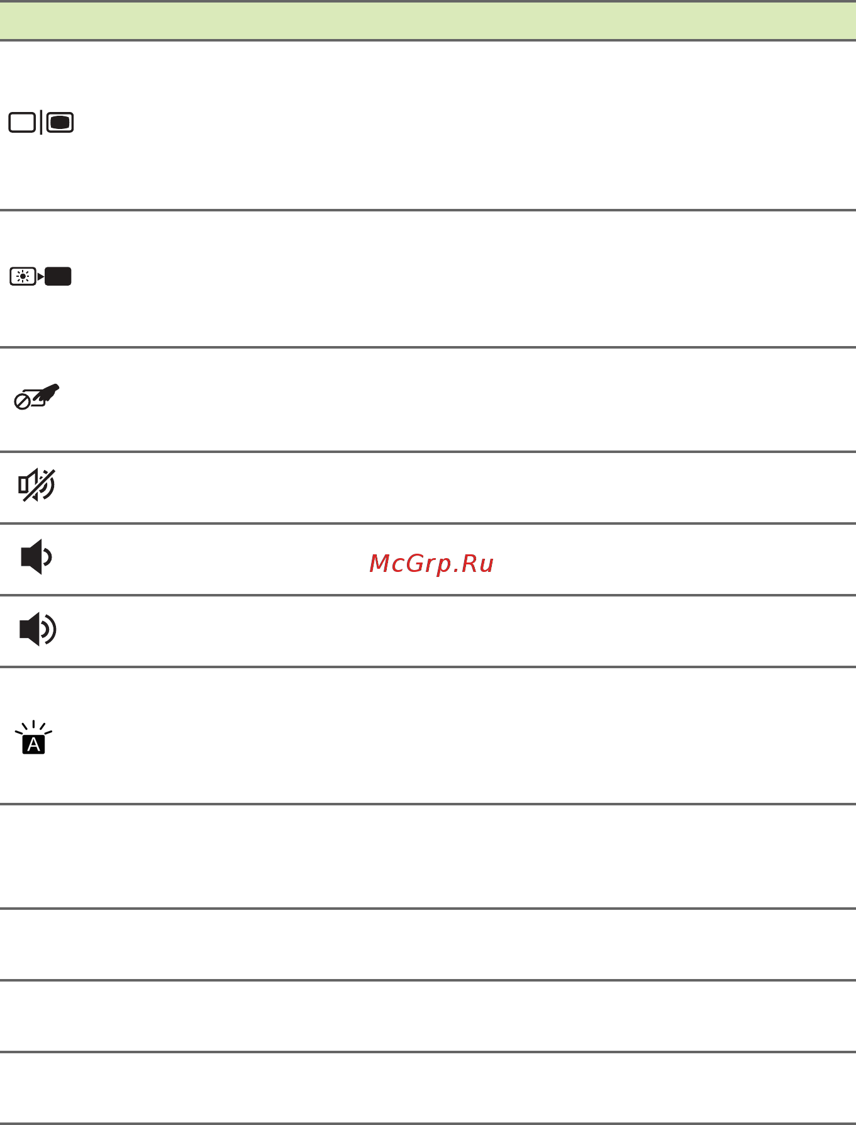Select first blank row below backlight icon

point(428,856)
